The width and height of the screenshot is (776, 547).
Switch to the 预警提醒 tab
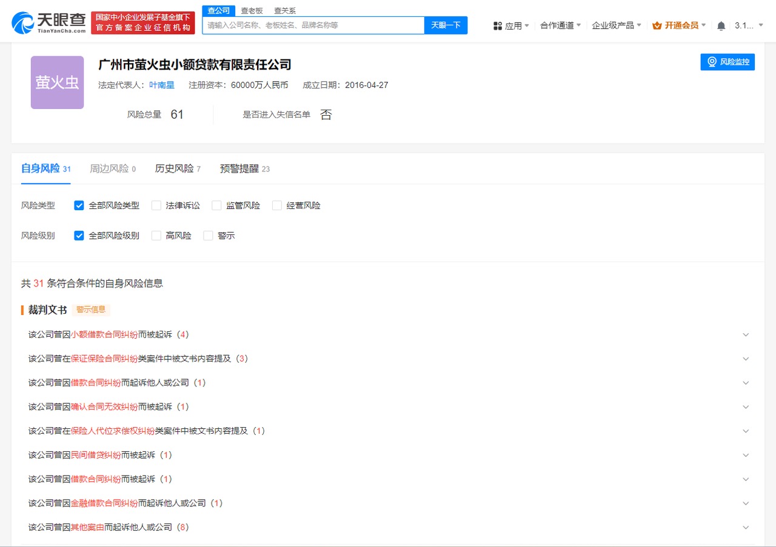click(x=245, y=168)
